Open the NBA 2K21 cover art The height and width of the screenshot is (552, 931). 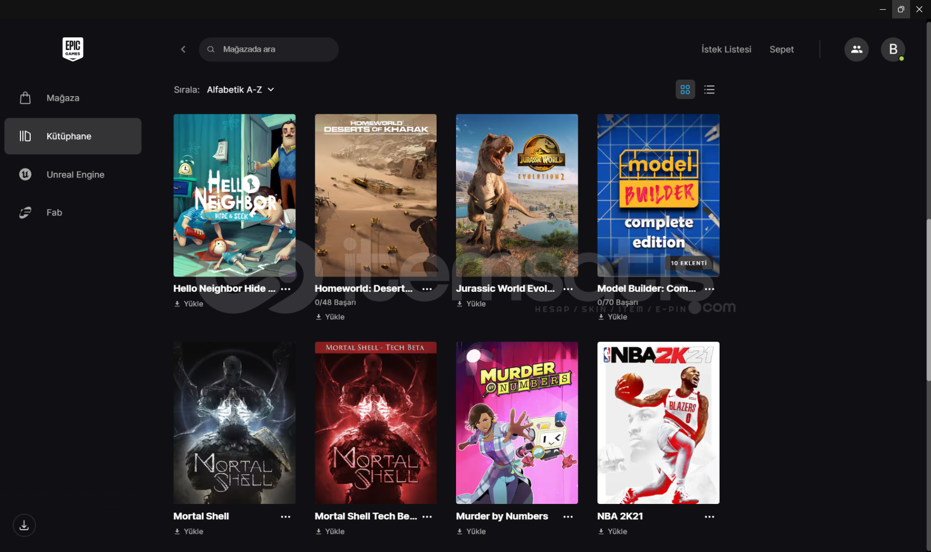658,423
